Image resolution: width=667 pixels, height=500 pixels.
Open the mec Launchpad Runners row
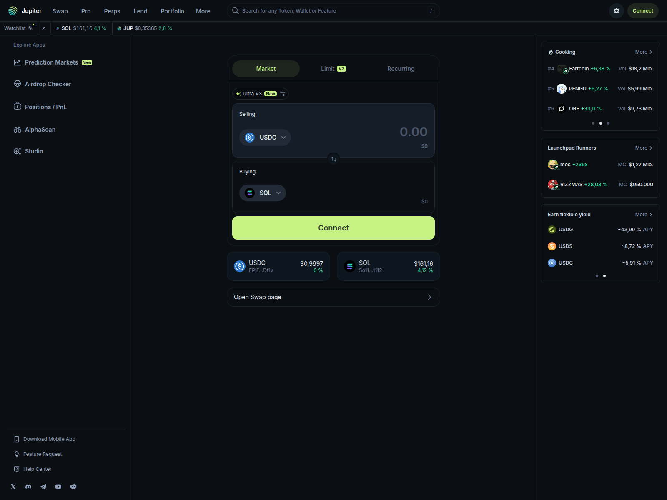point(600,165)
